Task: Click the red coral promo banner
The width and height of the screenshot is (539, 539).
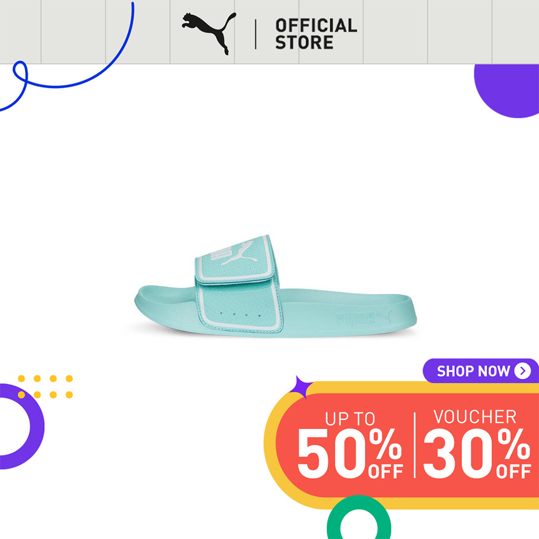Action: (407, 446)
